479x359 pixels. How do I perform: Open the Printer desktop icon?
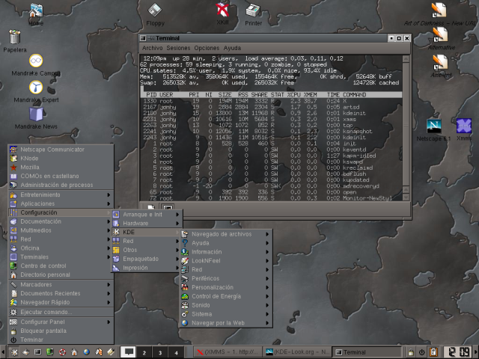253,11
